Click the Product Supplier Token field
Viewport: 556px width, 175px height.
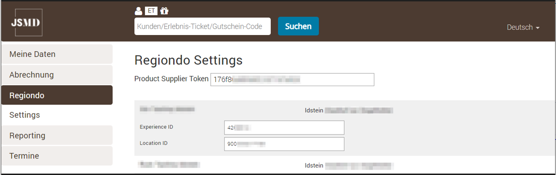tap(292, 79)
